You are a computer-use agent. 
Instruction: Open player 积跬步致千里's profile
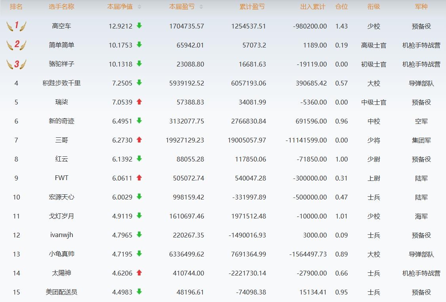point(61,83)
